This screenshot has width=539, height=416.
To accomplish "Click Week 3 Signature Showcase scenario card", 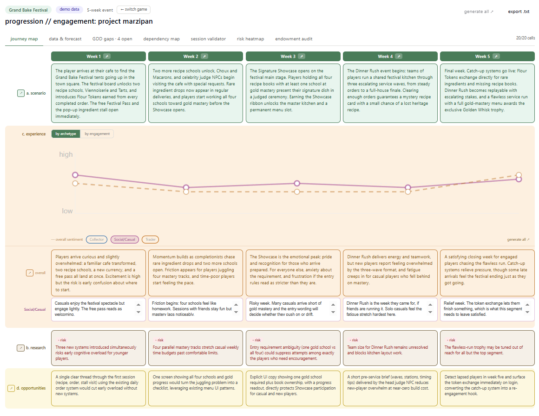I will pyautogui.click(x=293, y=93).
